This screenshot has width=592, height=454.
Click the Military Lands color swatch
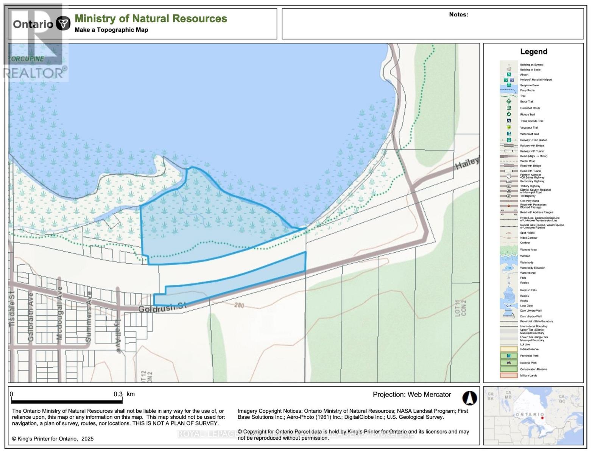509,376
